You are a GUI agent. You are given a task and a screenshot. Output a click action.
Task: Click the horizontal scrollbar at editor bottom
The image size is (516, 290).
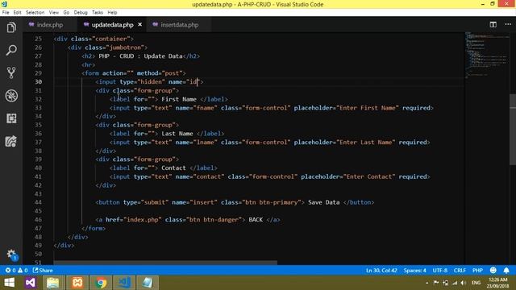click(x=165, y=263)
